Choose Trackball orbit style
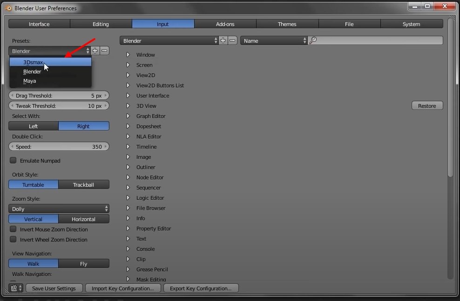 click(x=84, y=185)
